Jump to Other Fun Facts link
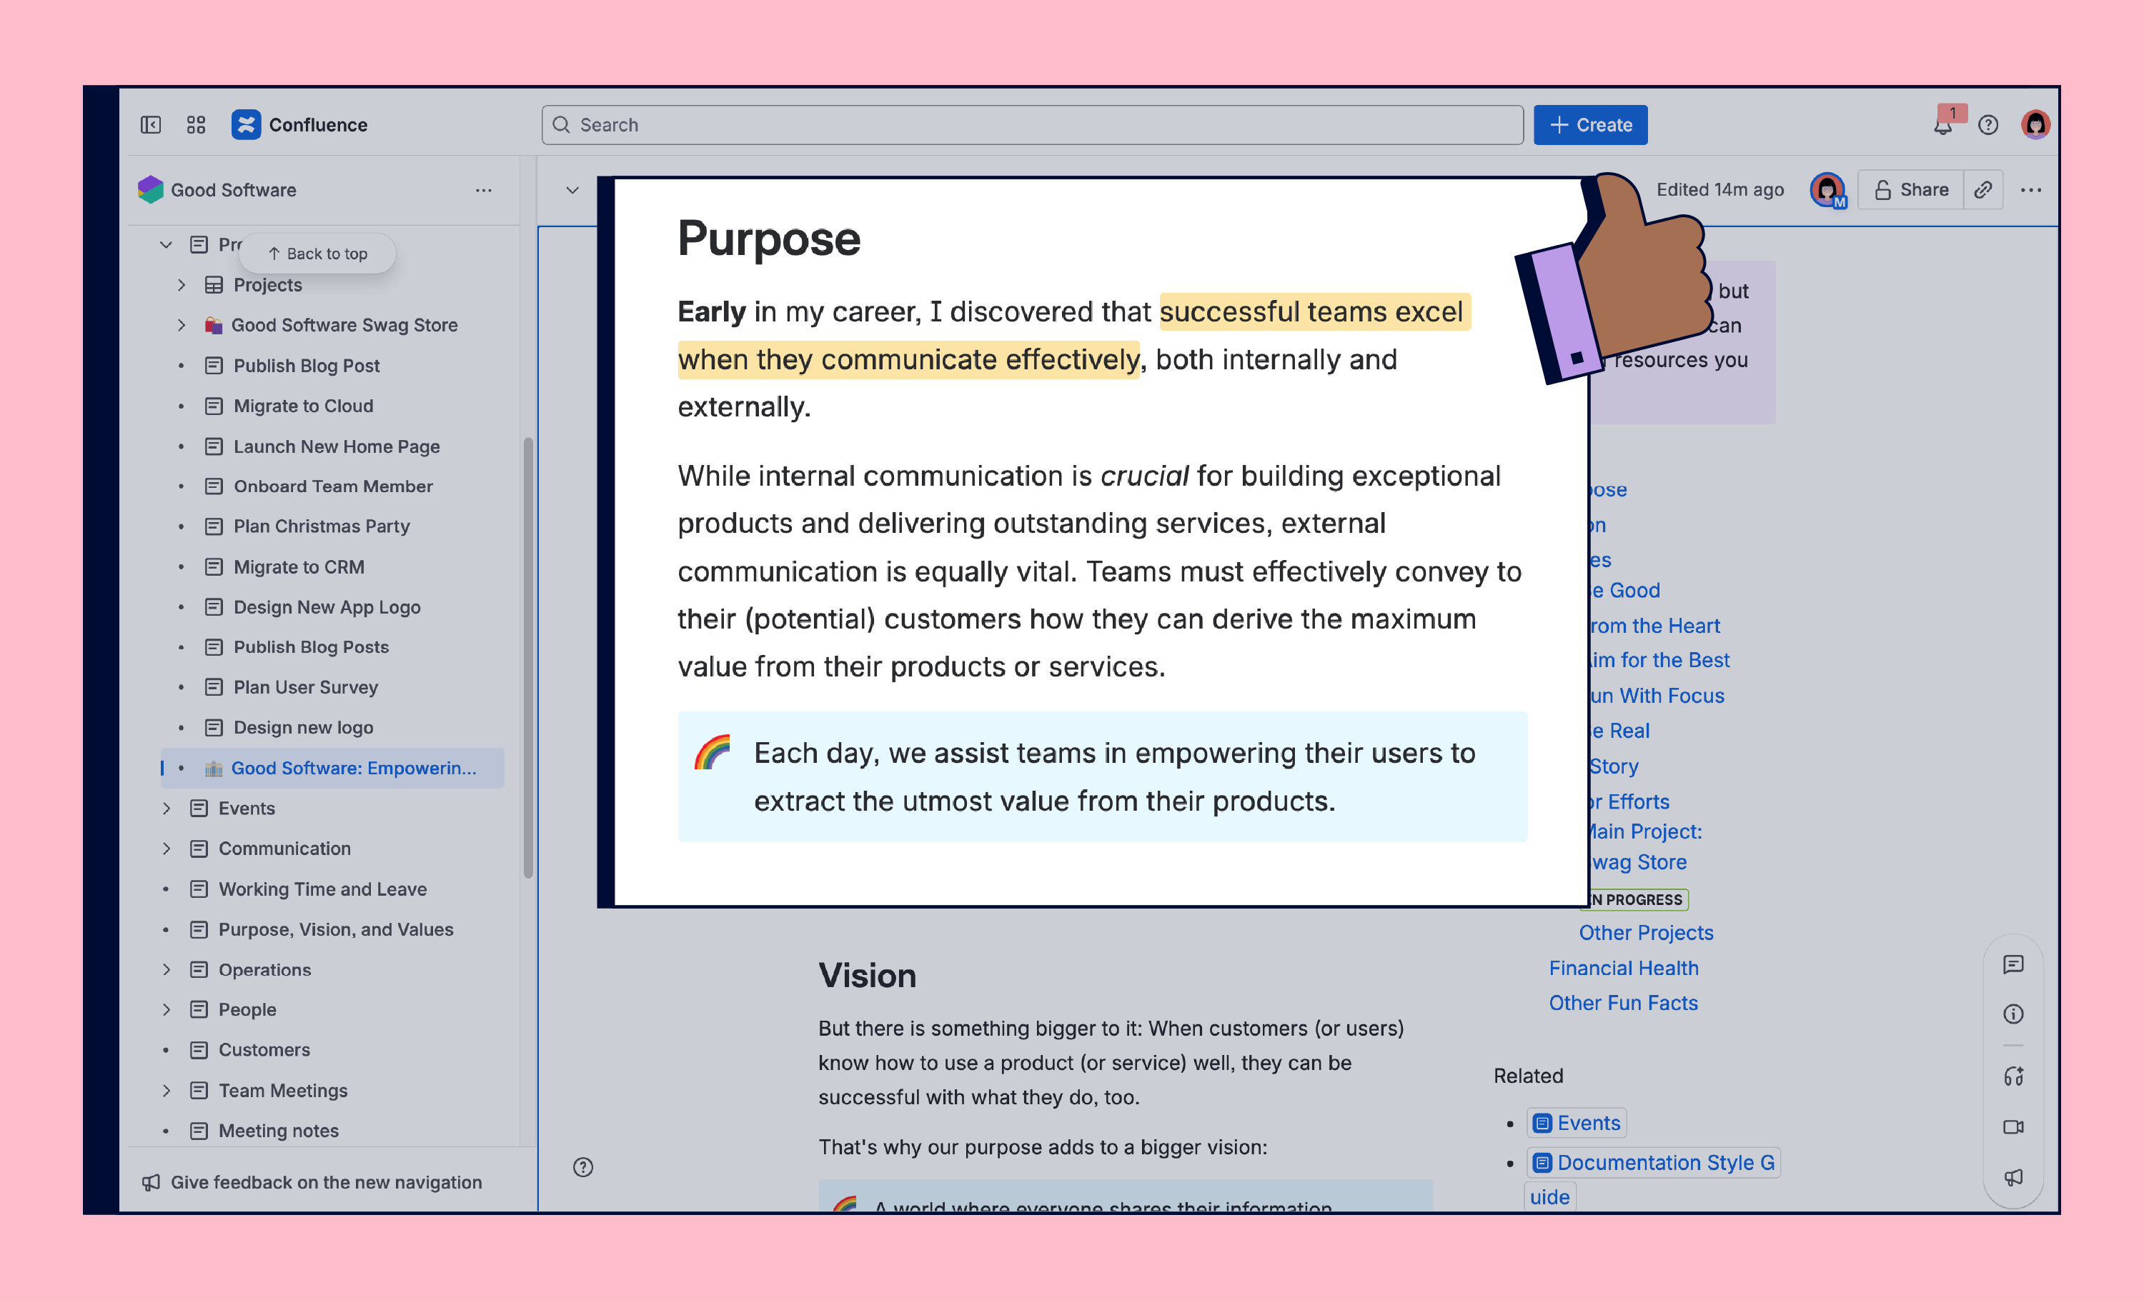 (x=1624, y=1004)
